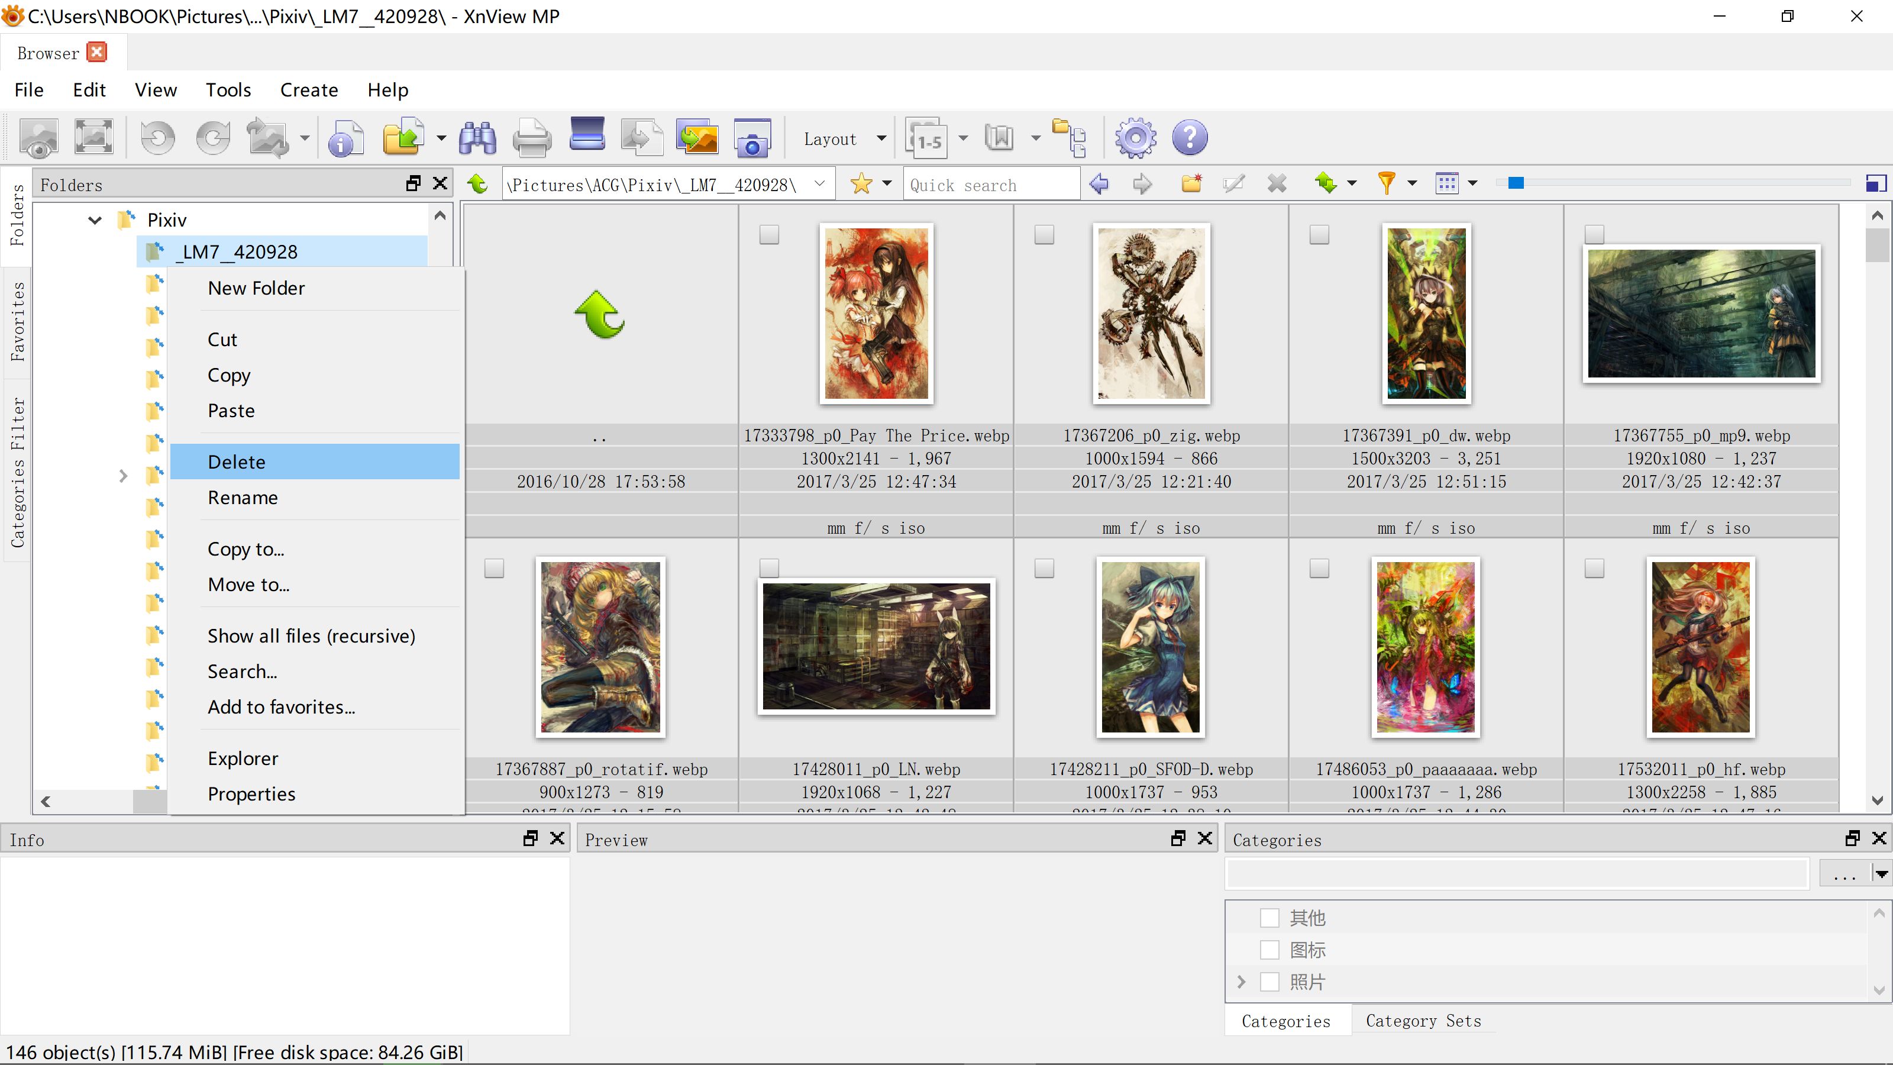
Task: Click the rotate left toolbar icon
Action: 157,138
